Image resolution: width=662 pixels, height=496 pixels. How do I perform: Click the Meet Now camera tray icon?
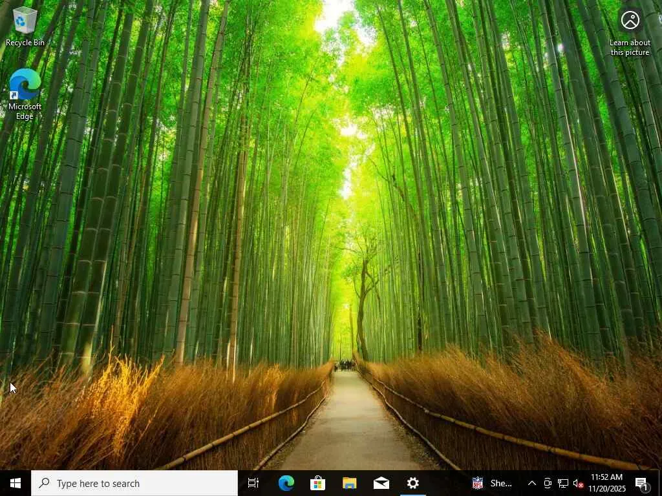[x=548, y=483]
